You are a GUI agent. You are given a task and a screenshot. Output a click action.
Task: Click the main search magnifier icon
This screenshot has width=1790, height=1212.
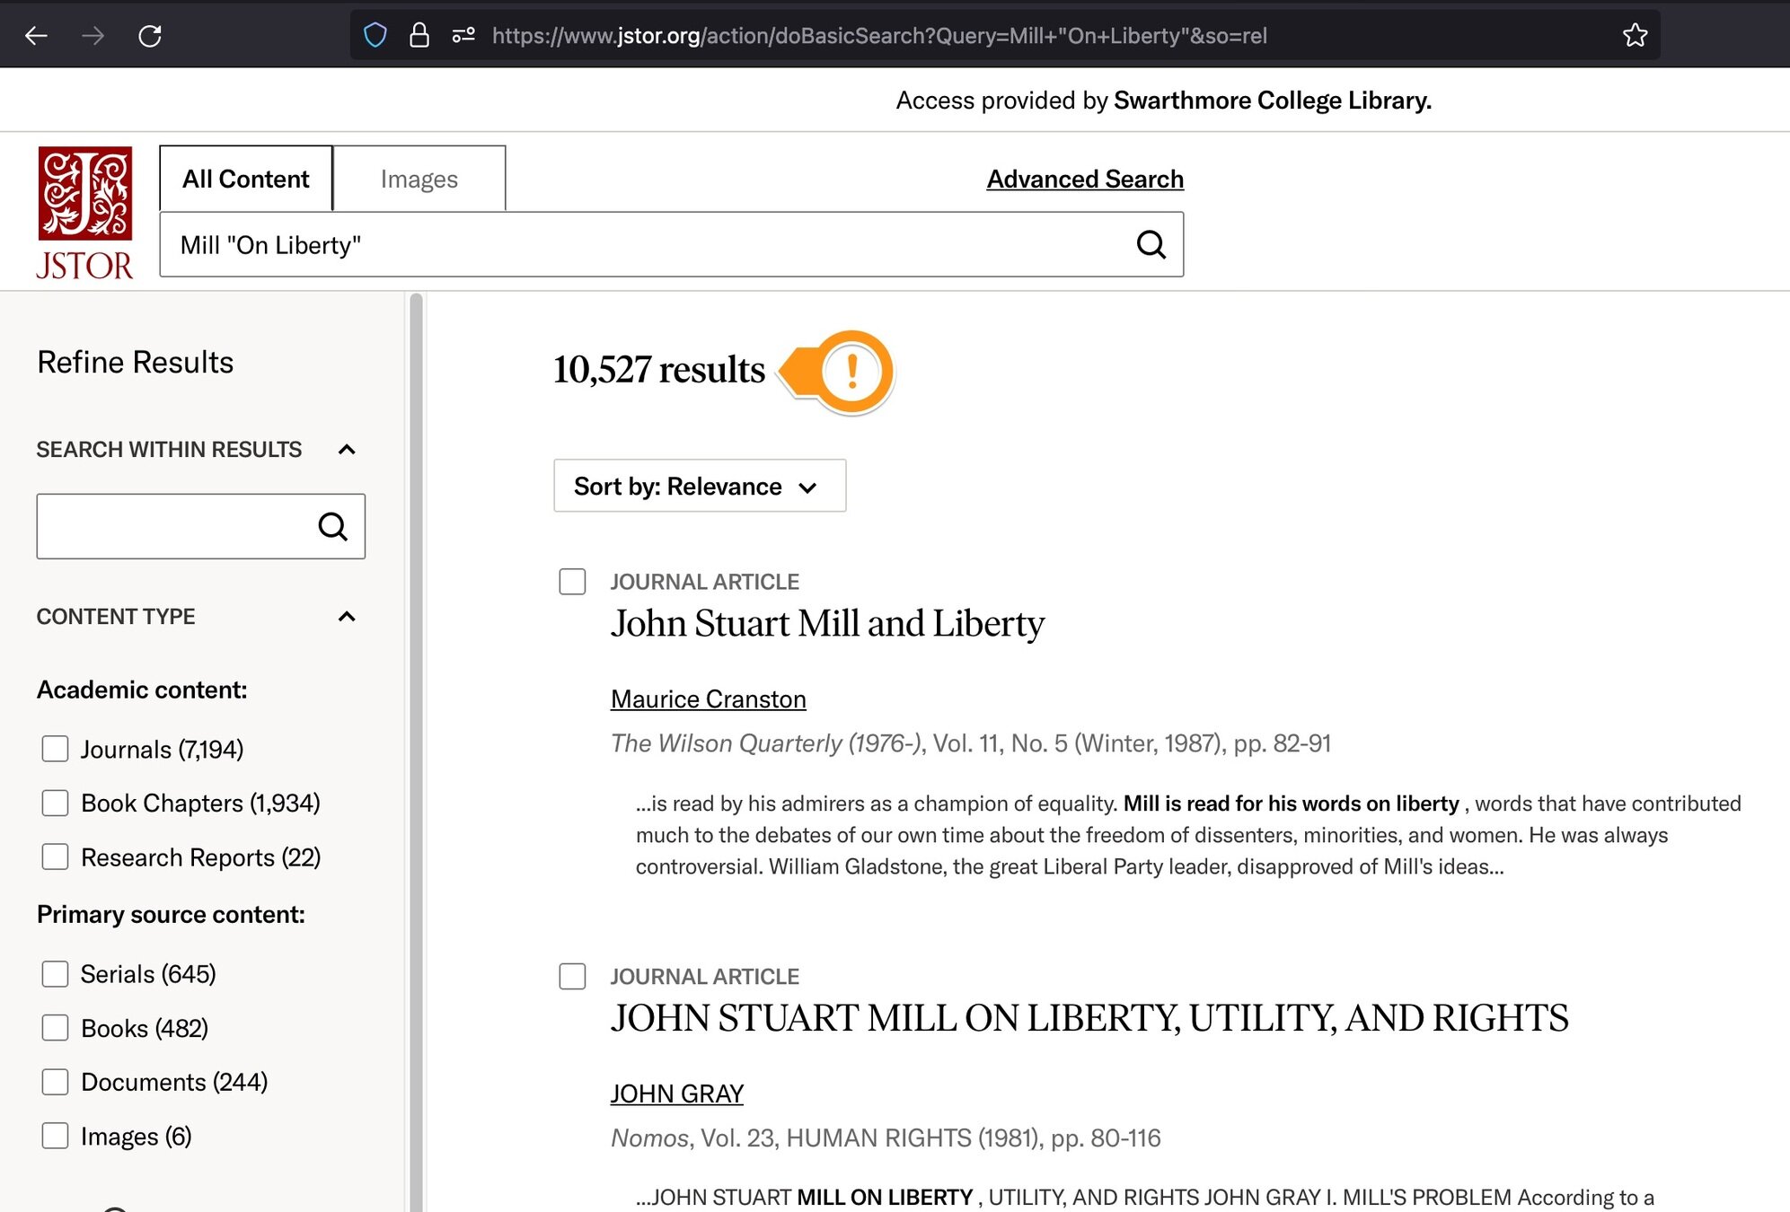point(1151,244)
